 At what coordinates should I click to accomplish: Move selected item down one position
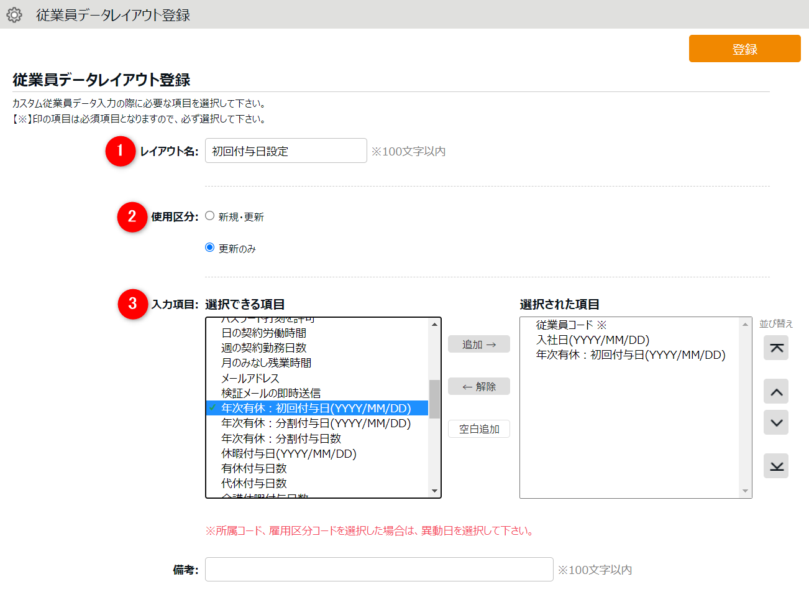[776, 423]
